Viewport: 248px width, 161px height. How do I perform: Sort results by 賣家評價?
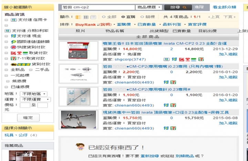(x=197, y=24)
